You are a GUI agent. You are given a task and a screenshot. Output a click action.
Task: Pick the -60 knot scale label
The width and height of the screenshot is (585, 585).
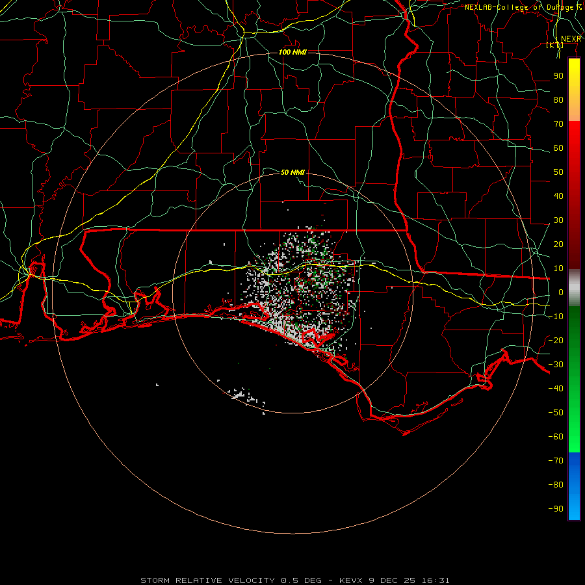coord(556,437)
